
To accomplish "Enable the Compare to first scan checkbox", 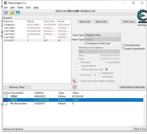I will click(85, 43).
